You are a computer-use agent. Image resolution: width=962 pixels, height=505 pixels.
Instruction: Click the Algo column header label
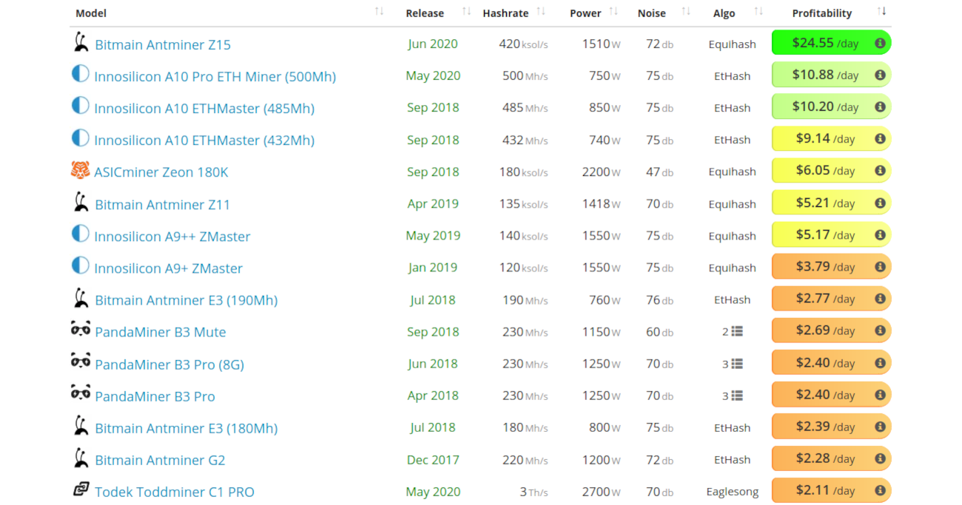click(x=724, y=13)
